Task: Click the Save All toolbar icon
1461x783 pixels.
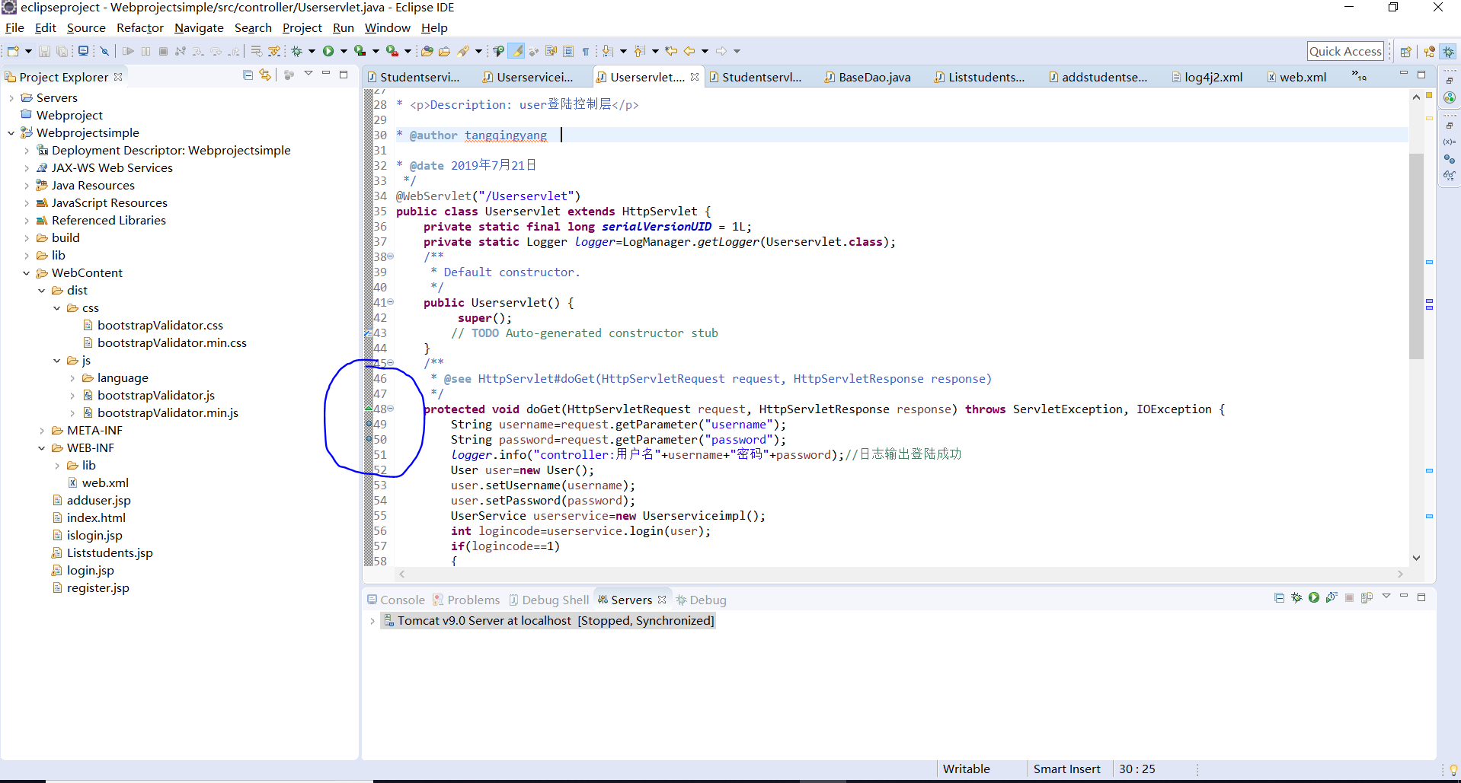Action: pos(62,51)
